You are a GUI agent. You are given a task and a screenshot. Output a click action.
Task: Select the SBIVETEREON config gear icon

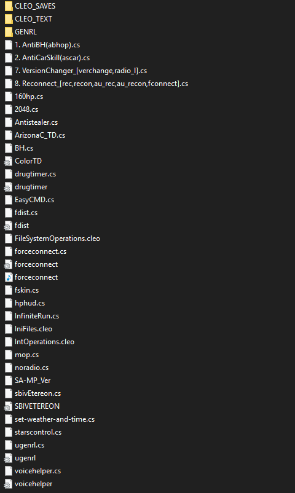click(9, 406)
